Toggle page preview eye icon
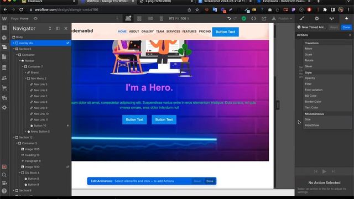This screenshot has height=199, width=354. 35,18
